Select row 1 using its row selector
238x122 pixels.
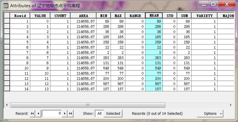click(x=7, y=21)
